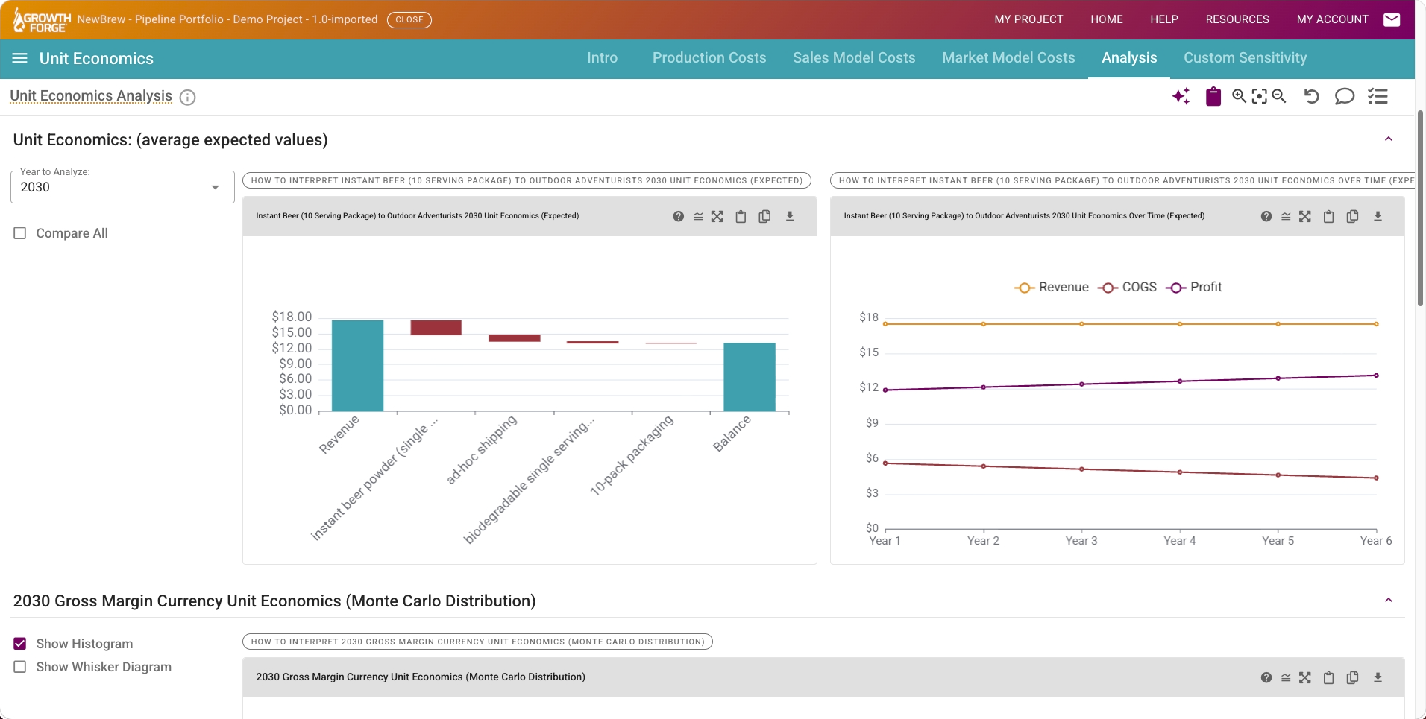This screenshot has height=719, width=1426.
Task: Collapse the 2030 Gross Margin Monte Carlo section
Action: [1389, 601]
